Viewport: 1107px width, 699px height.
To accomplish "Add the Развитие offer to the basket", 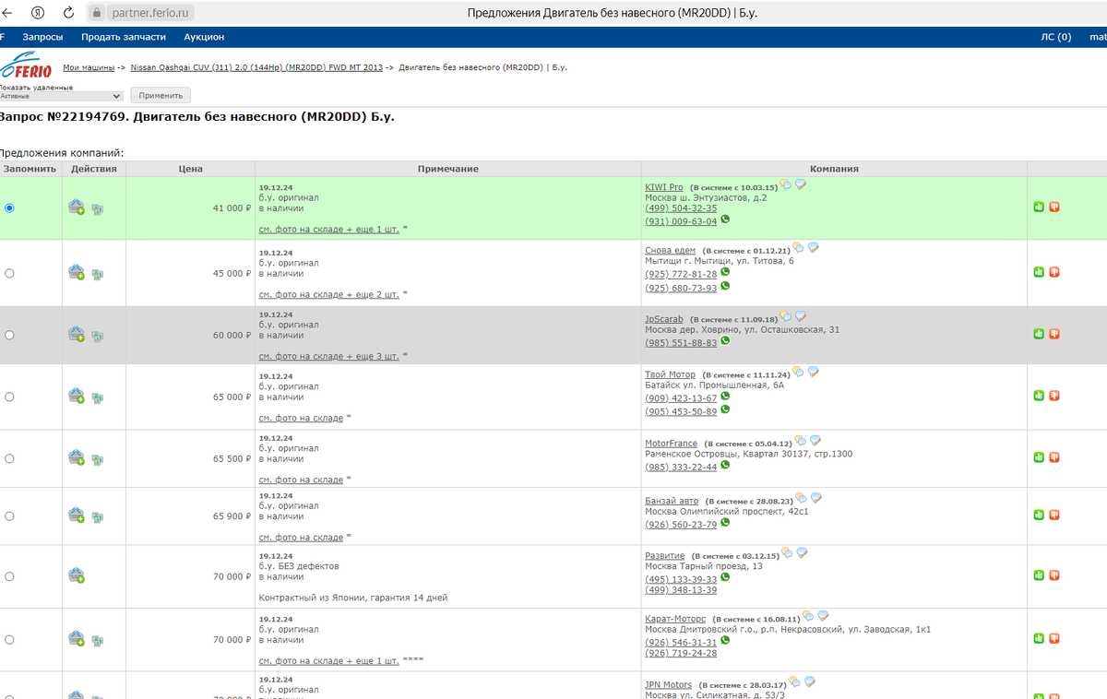I will click(77, 576).
